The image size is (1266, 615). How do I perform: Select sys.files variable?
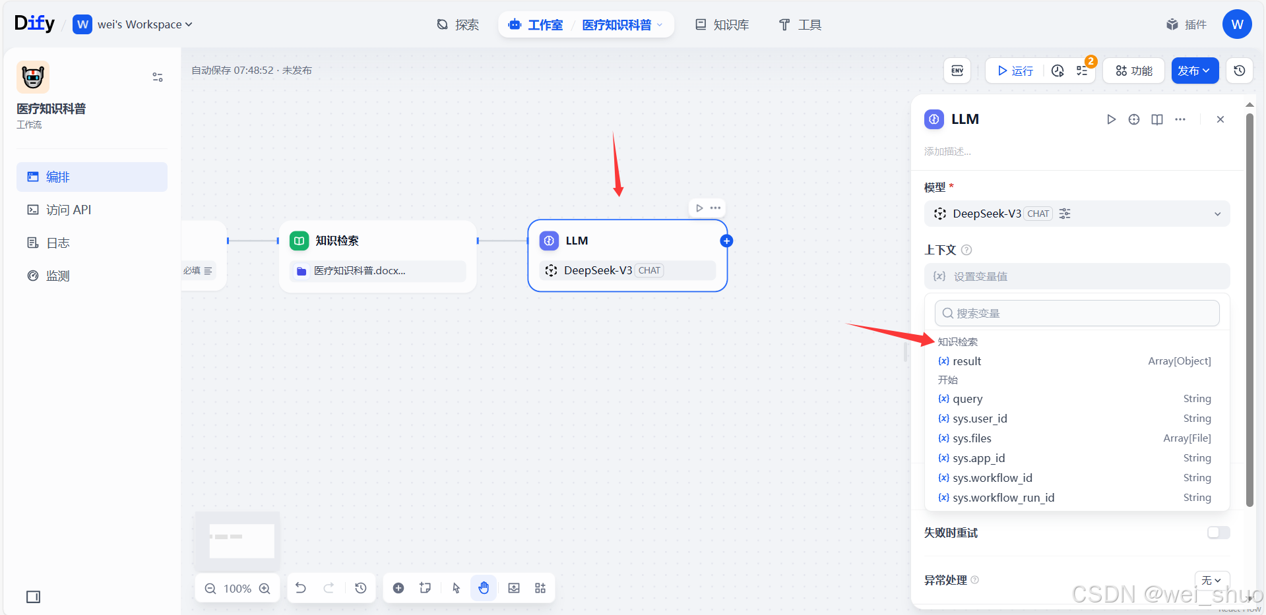[x=1077, y=438]
